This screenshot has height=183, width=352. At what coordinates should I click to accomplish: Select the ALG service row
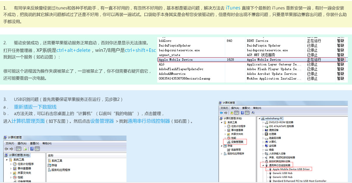(x=253, y=64)
